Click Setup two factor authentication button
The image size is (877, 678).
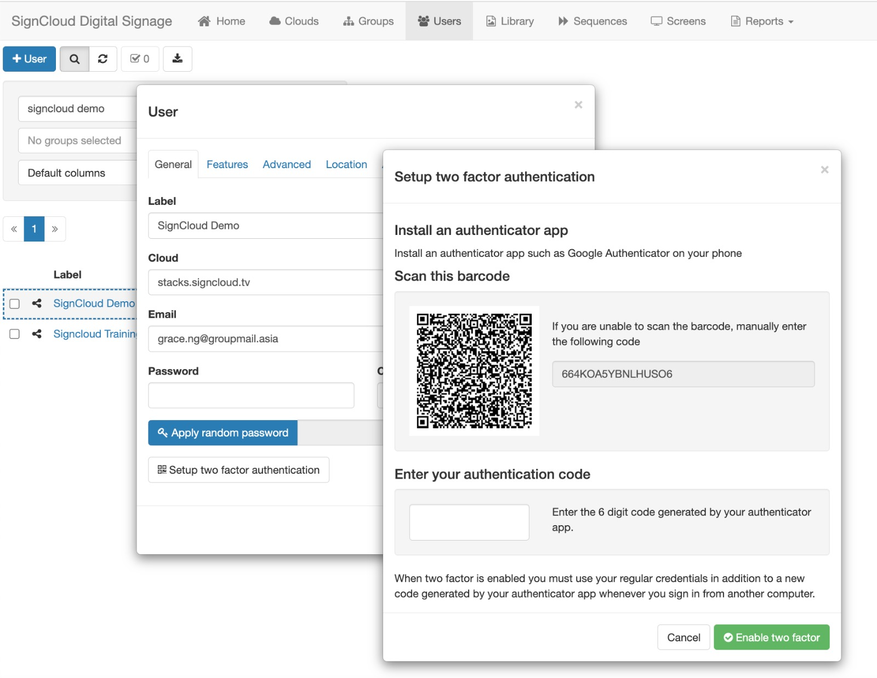(238, 470)
